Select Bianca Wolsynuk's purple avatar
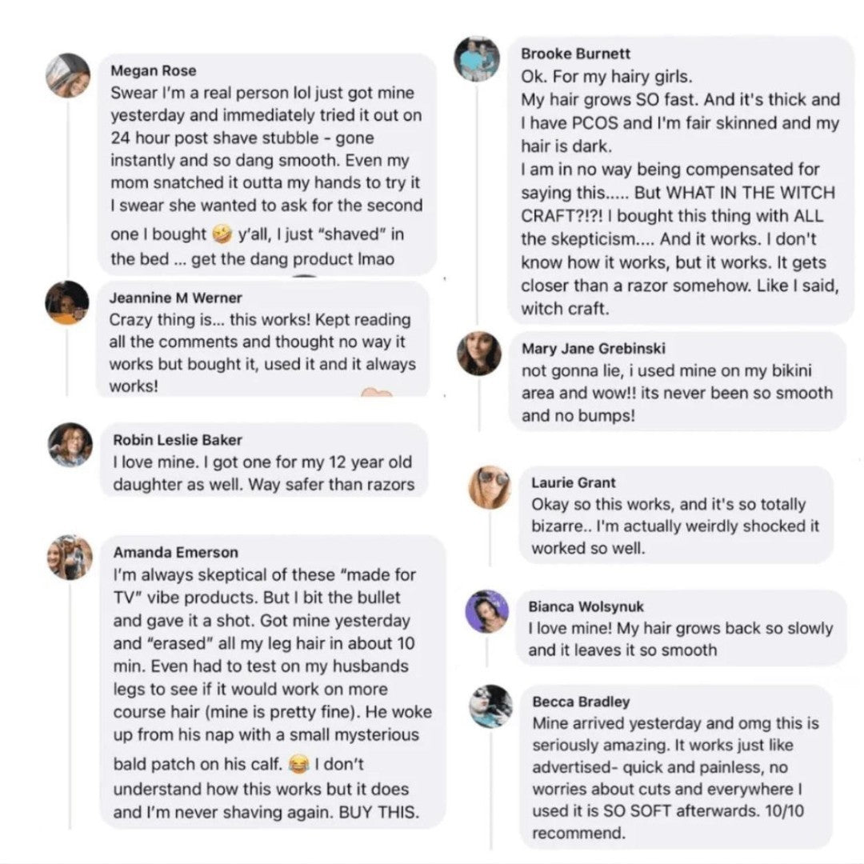This screenshot has width=864, height=864. [x=487, y=612]
